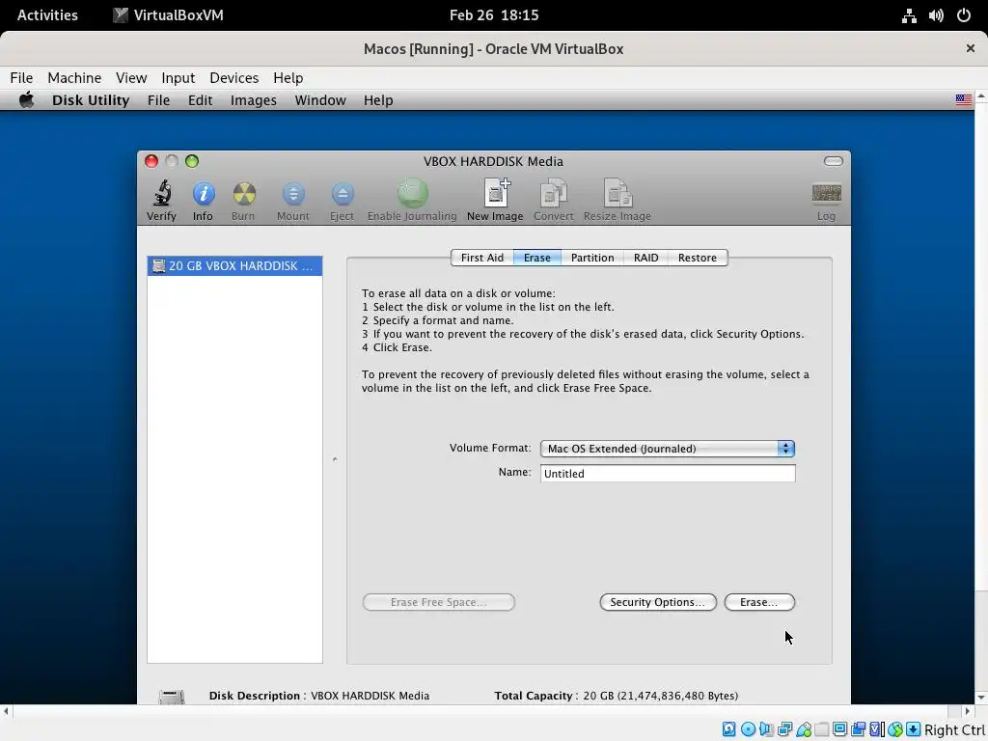
Task: Click VirtualBox mouse integration status icon
Action: click(895, 729)
